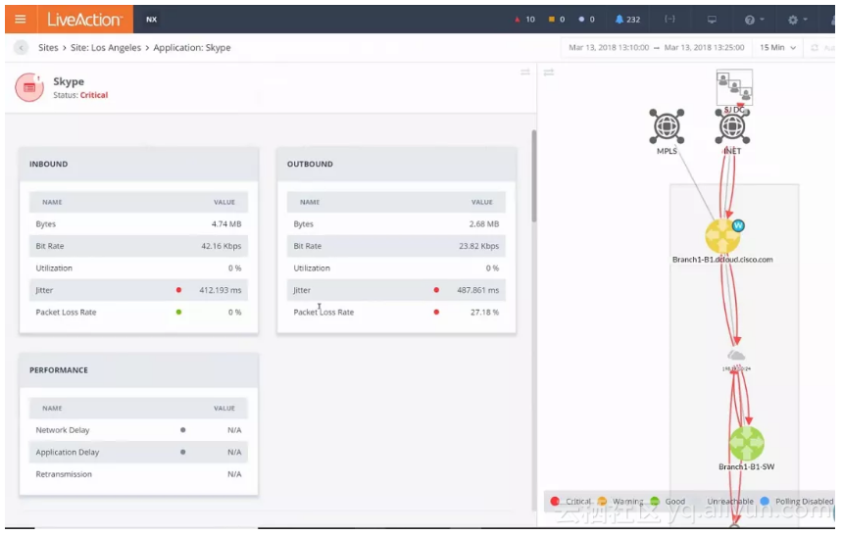Click Inbound Packet Loss green status dot
842x535 pixels.
tap(178, 312)
